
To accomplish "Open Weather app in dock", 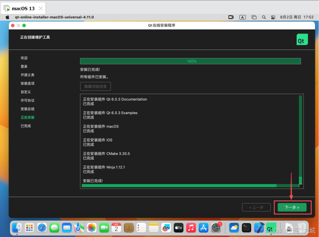I will click(x=234, y=228).
